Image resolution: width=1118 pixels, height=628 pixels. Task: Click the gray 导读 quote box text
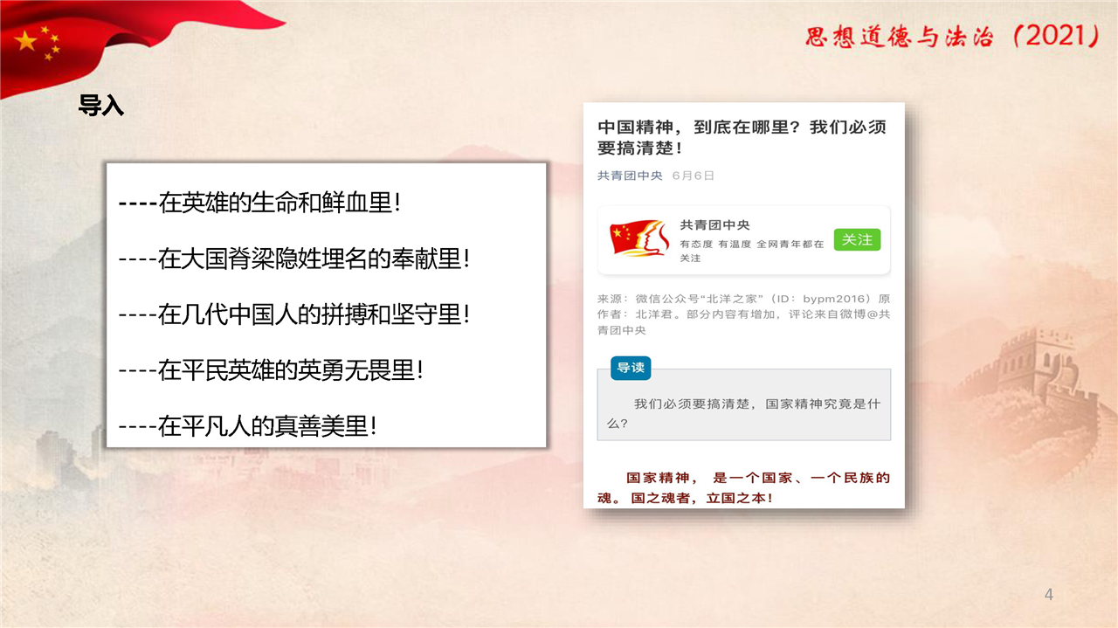pos(744,413)
